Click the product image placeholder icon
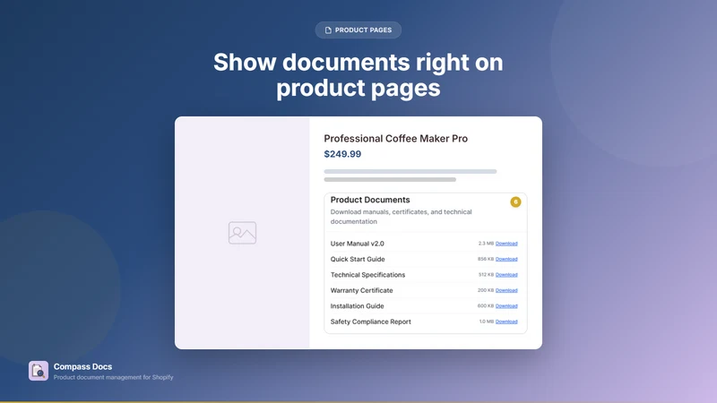717x403 pixels. pos(242,233)
